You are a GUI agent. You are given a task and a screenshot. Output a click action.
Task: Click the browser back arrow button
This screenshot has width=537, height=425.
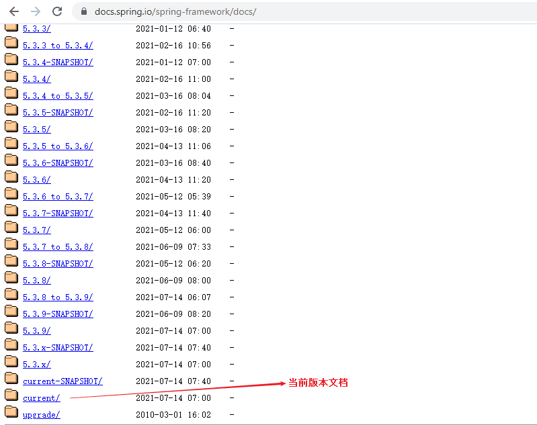click(14, 12)
